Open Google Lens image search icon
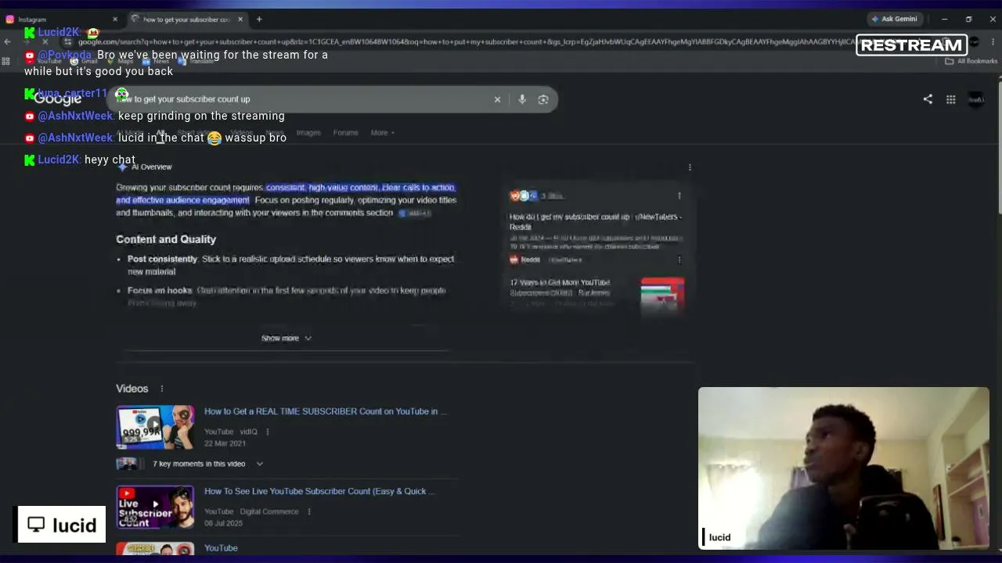The height and width of the screenshot is (563, 1002). click(x=543, y=99)
